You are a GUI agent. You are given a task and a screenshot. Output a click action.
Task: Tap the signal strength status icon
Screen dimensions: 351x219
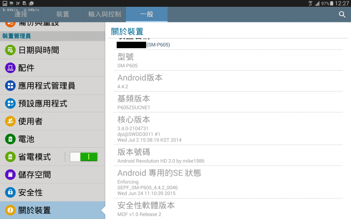coord(317,3)
